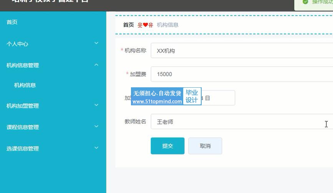Open the date picker field ending in 日
This screenshot has height=193, width=333.
coord(218,98)
